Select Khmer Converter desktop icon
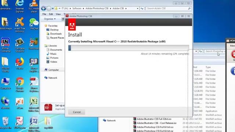Screen dimensions: 235x132 coord(6,45)
